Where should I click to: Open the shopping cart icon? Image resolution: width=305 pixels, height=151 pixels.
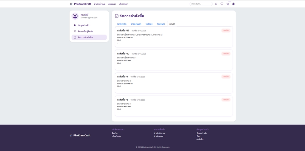pos(227,4)
